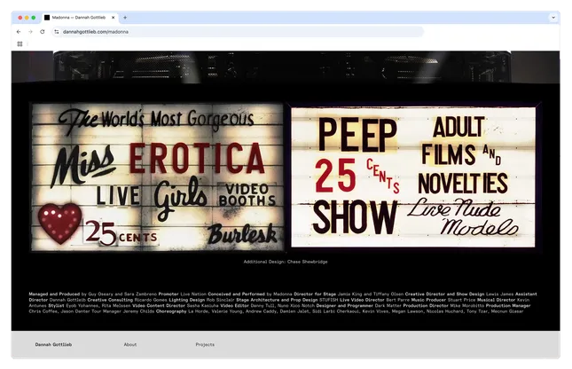The image size is (572, 369).
Task: Expand the tab search dropdown
Action: click(x=553, y=18)
